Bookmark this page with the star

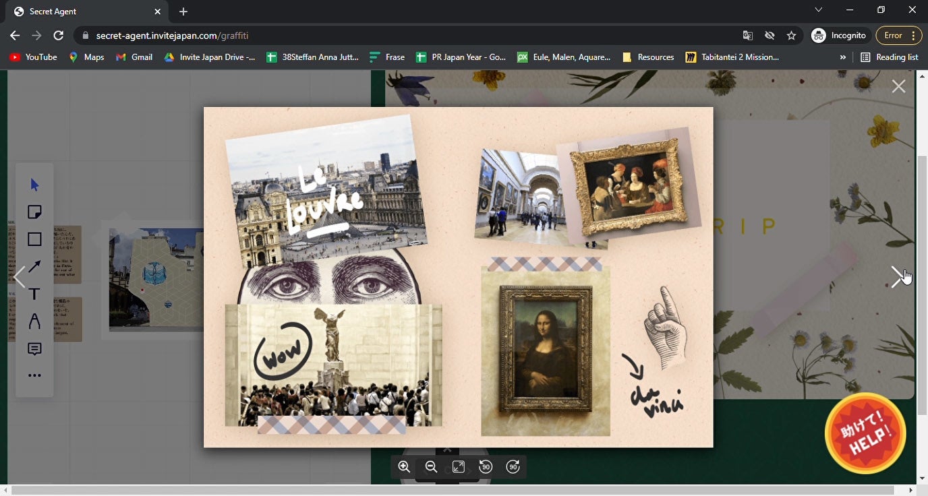pyautogui.click(x=792, y=36)
